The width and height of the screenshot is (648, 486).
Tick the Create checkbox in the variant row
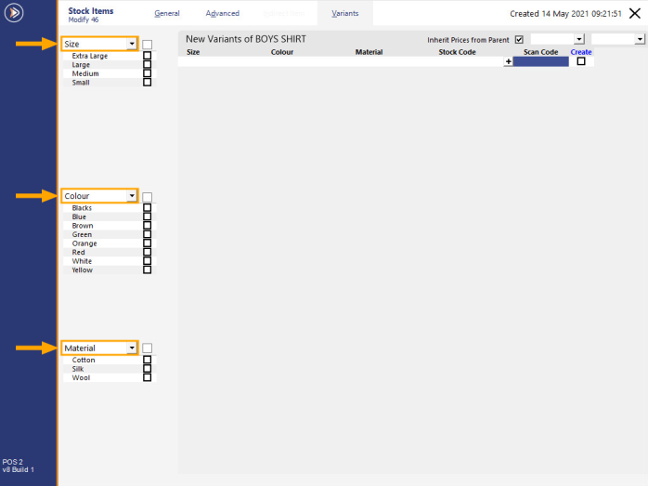[x=581, y=61]
